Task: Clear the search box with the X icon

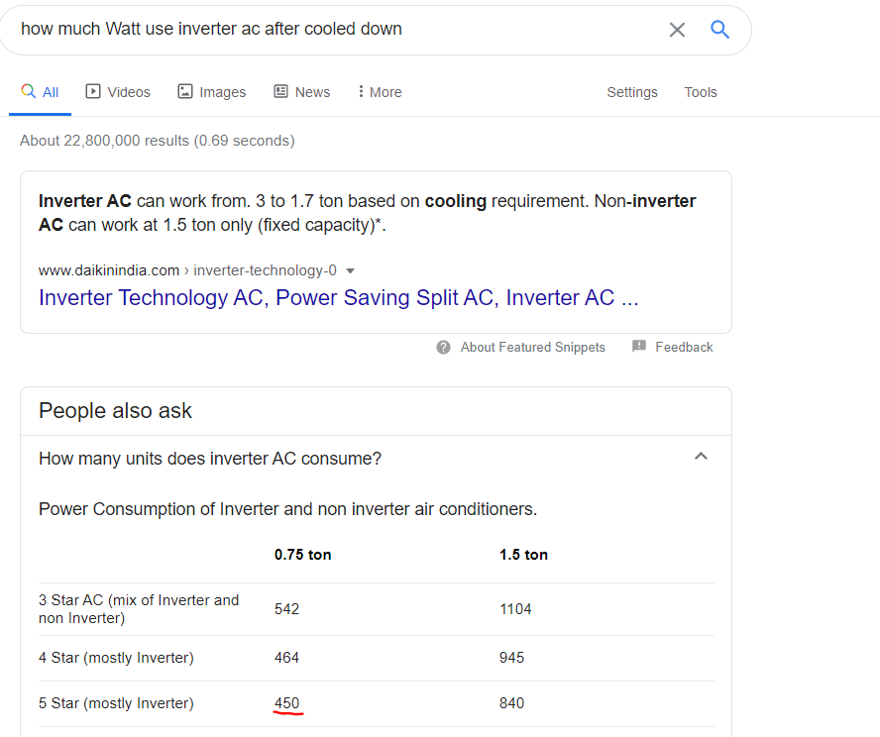Action: point(677,30)
